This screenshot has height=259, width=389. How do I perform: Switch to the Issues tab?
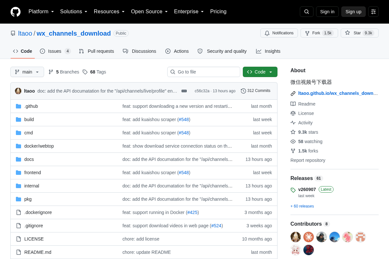[55, 51]
